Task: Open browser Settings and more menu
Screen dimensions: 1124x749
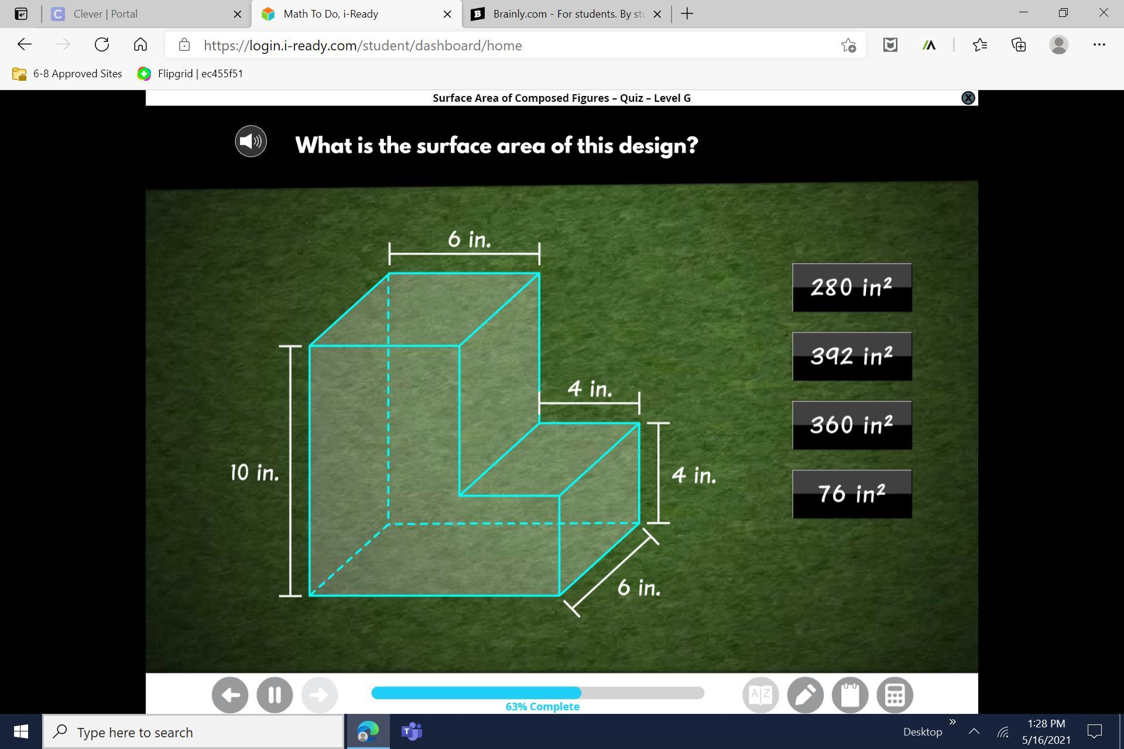Action: [x=1099, y=45]
